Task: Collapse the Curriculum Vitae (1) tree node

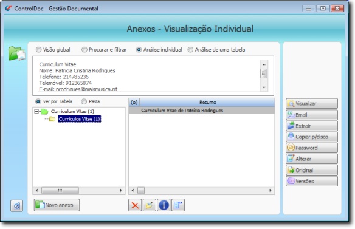Action: (x=36, y=111)
